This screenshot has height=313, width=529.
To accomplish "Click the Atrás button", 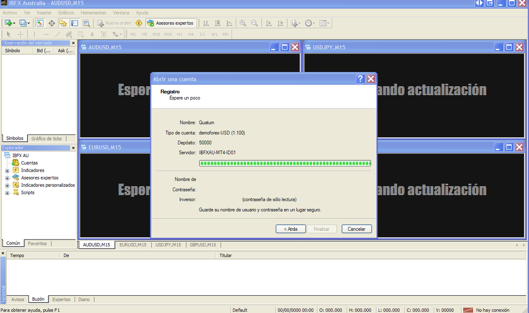I will point(291,228).
